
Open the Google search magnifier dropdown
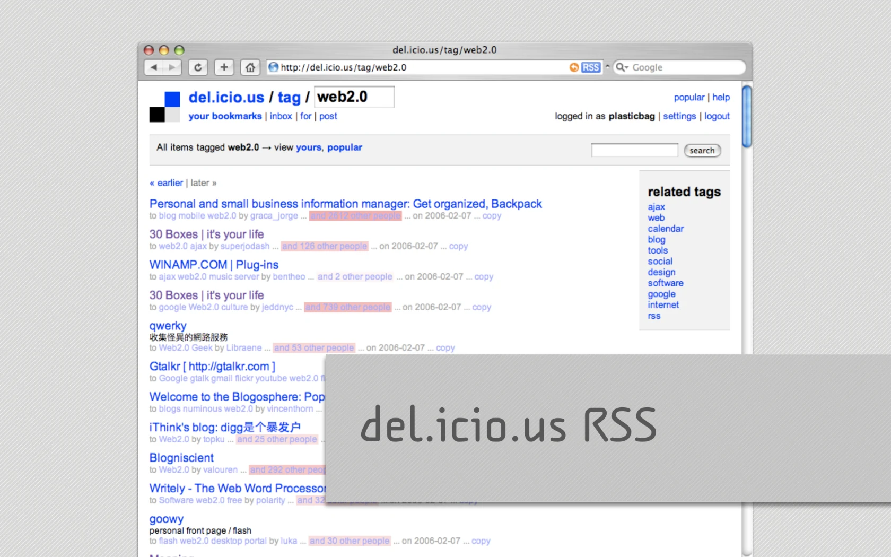(622, 67)
